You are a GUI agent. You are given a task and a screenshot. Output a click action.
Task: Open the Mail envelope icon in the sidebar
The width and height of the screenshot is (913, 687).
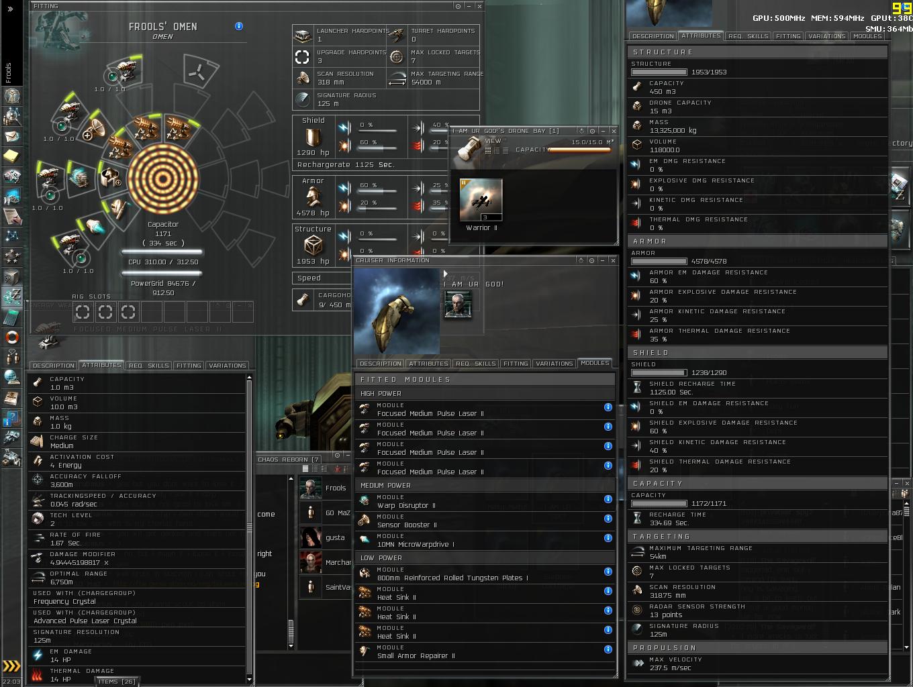tap(11, 137)
